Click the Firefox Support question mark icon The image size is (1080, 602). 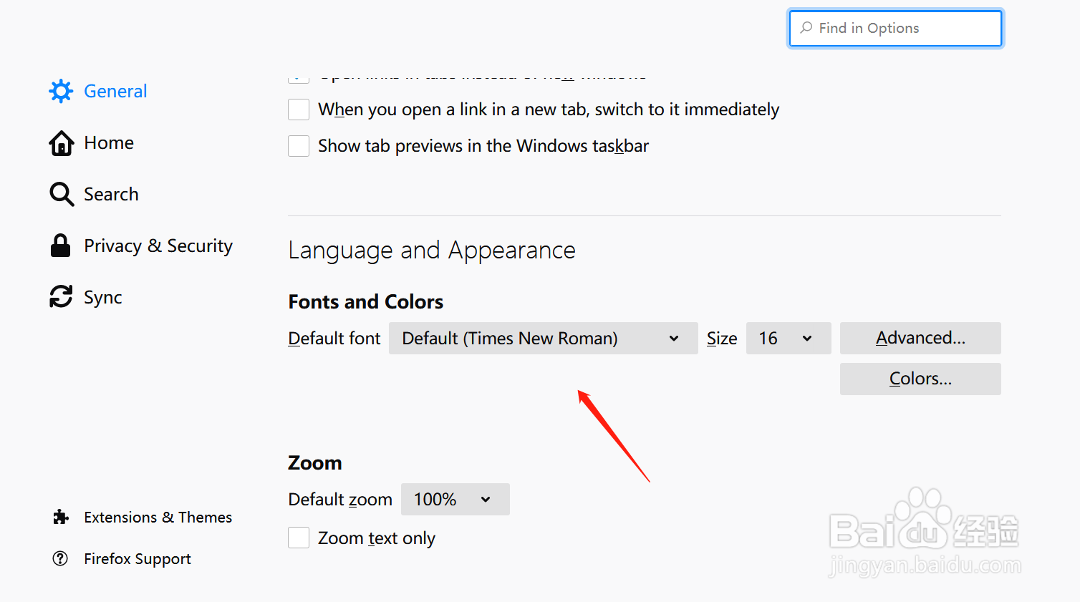[x=60, y=558]
